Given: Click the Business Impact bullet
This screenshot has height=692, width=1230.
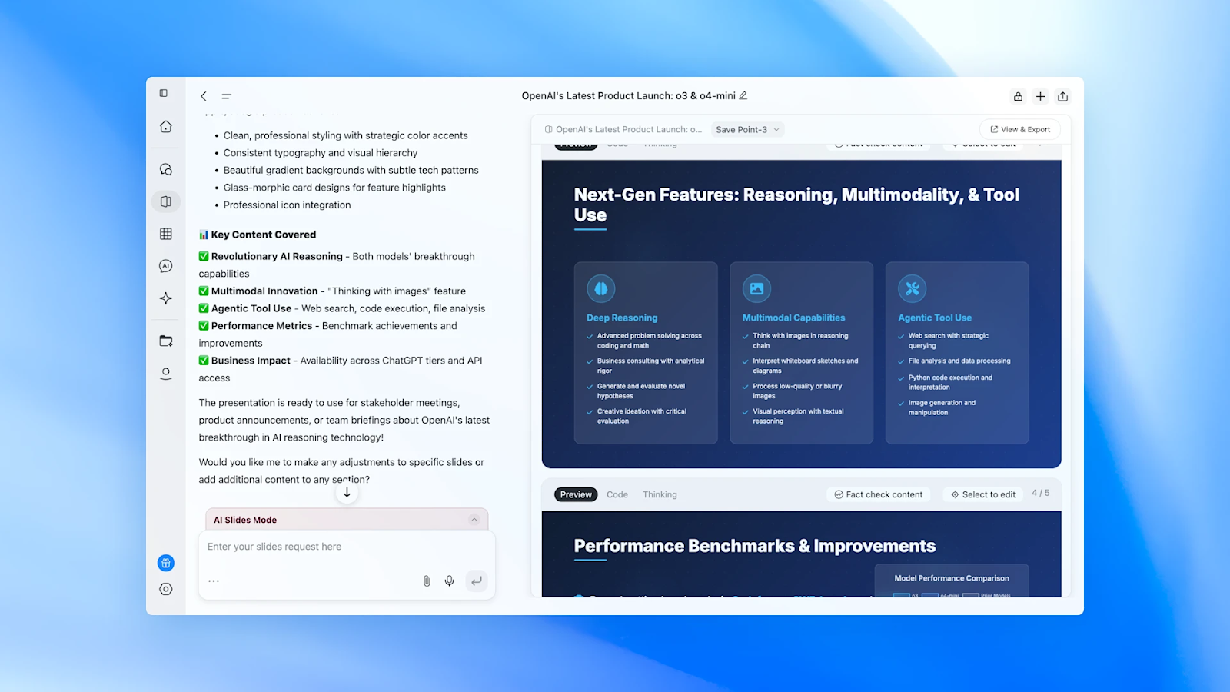Looking at the screenshot, I should point(341,369).
